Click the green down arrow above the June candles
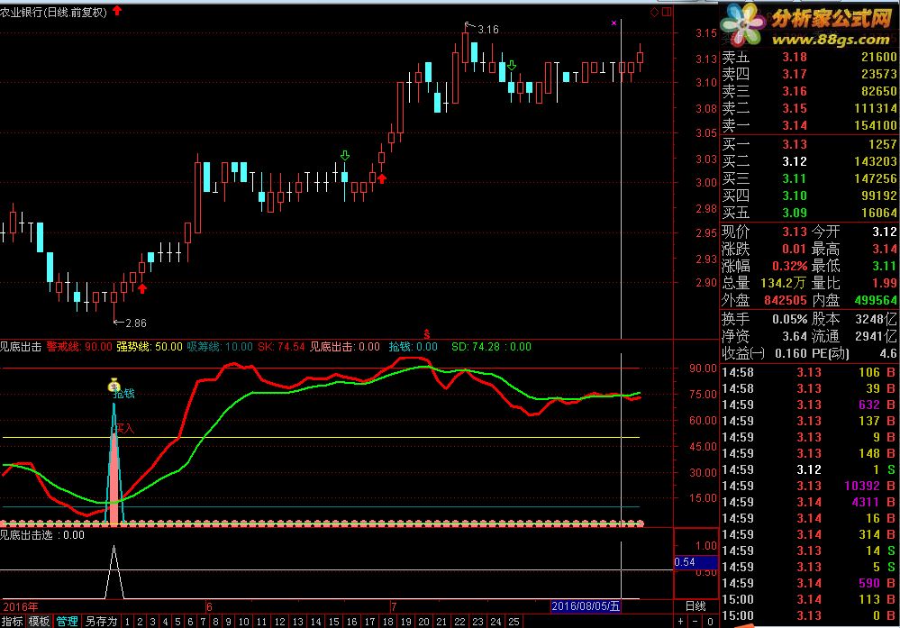 point(344,156)
